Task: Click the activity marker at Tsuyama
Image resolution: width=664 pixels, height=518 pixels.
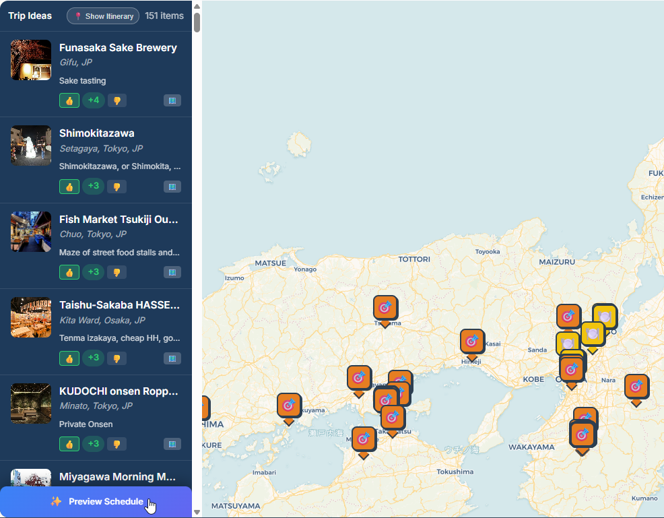Action: point(385,307)
